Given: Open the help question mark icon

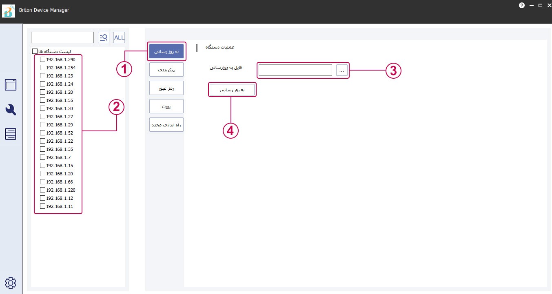Looking at the screenshot, I should 521,5.
